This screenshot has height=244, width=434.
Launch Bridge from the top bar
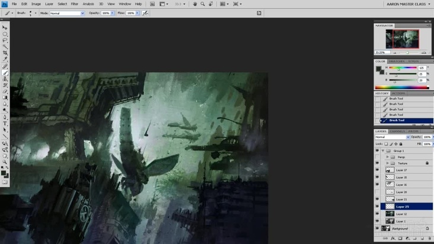(152, 4)
